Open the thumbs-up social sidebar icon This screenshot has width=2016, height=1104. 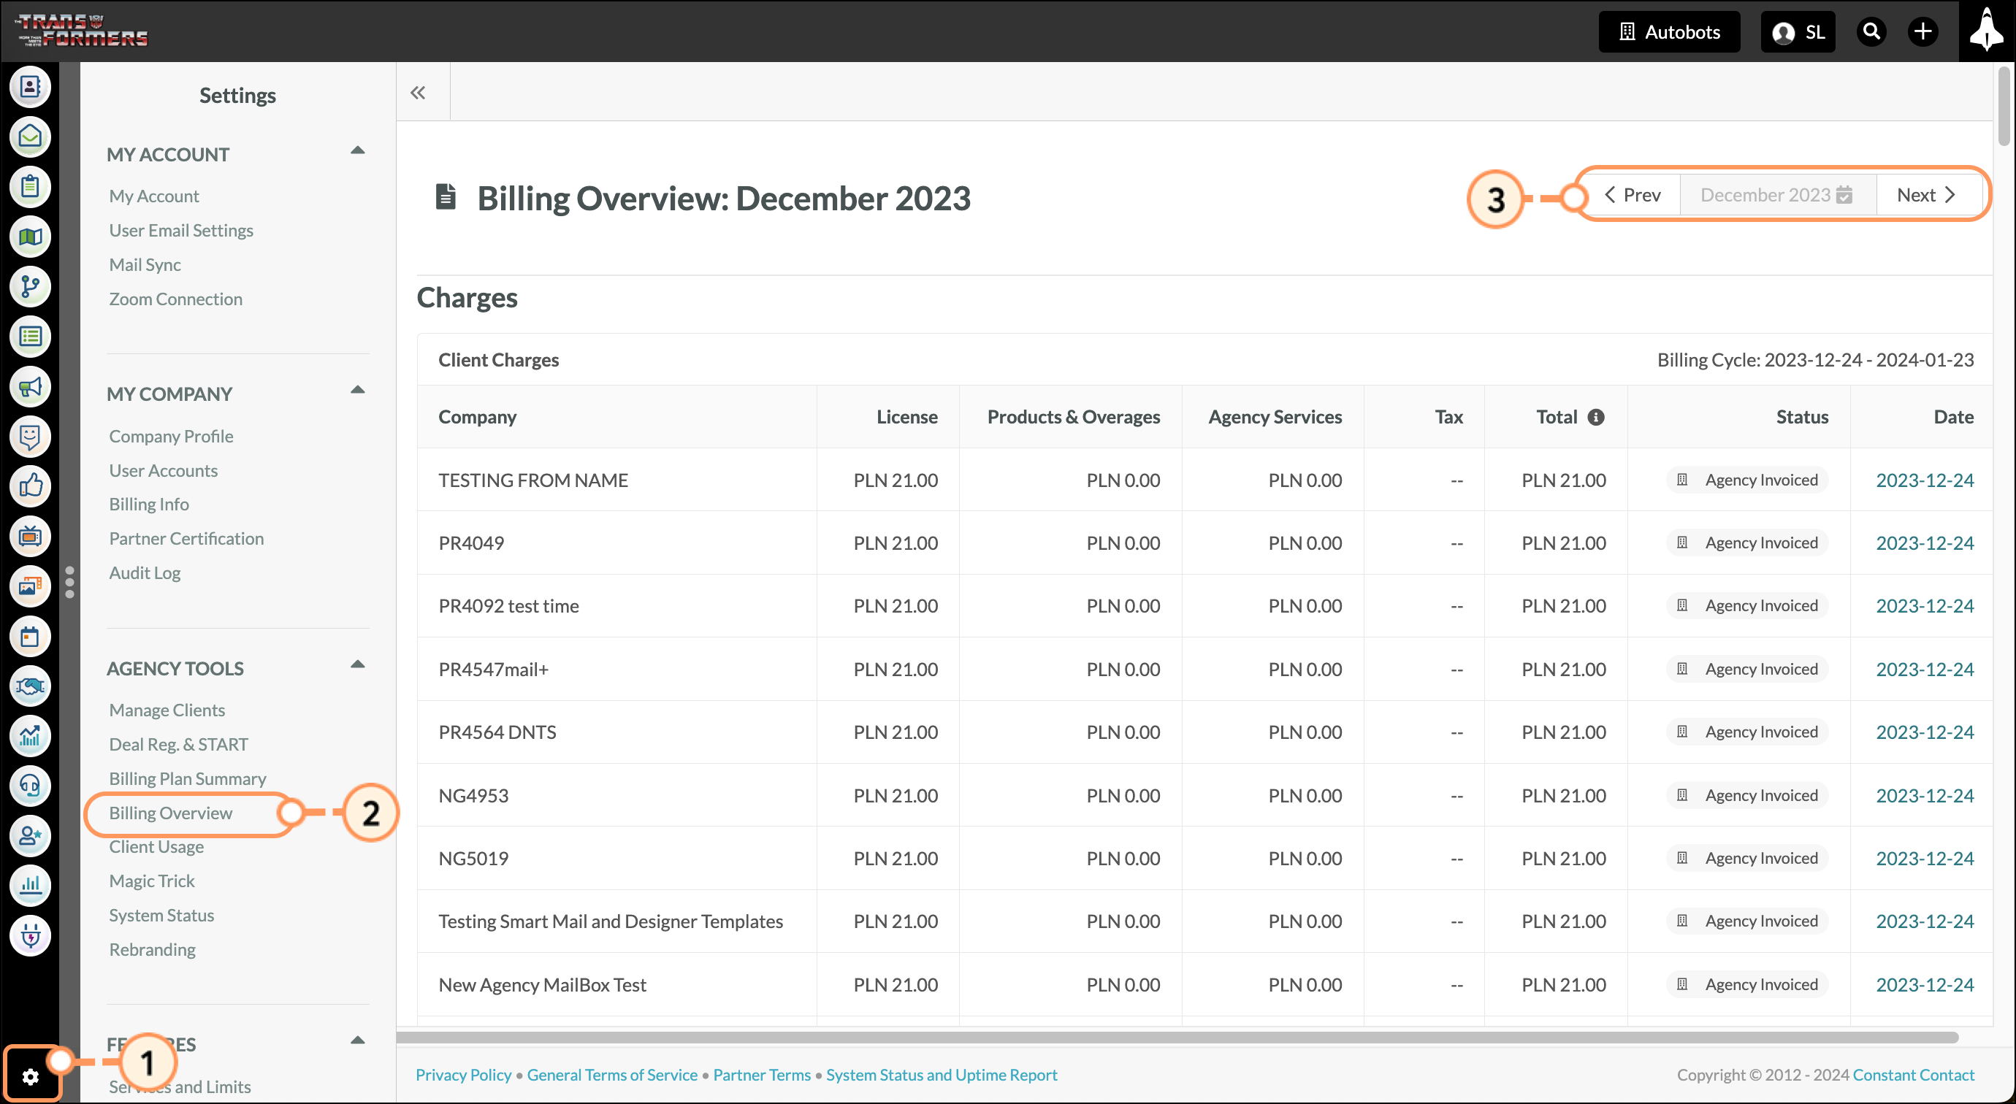pos(30,486)
